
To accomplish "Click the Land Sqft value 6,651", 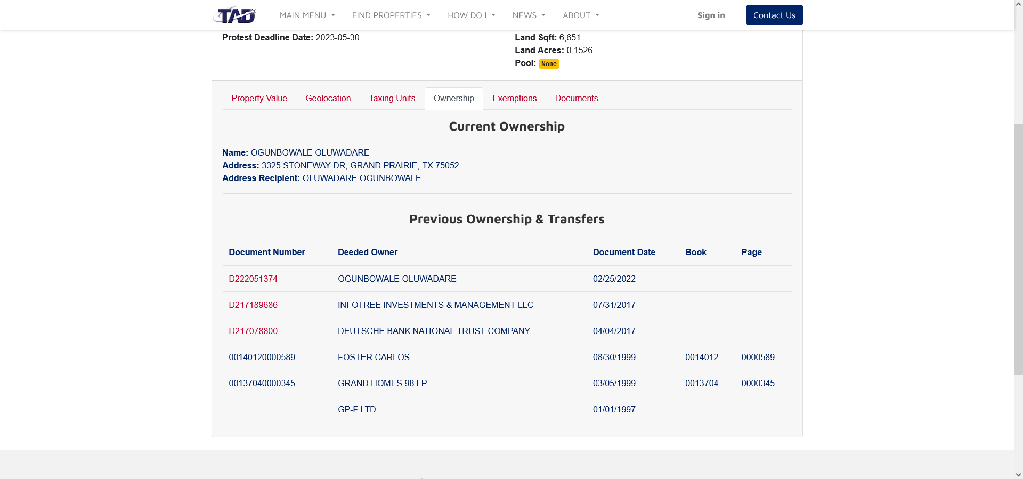I will (x=570, y=37).
